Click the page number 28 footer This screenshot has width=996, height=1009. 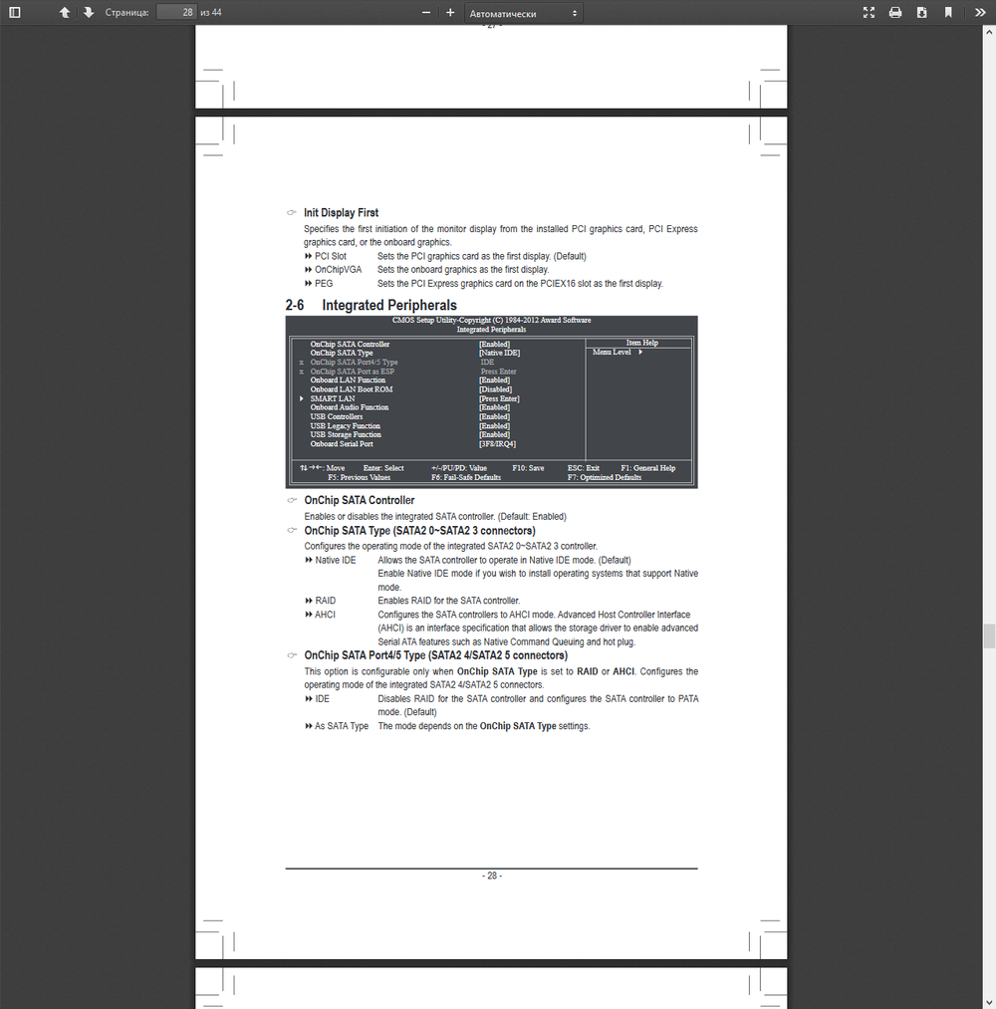click(491, 877)
